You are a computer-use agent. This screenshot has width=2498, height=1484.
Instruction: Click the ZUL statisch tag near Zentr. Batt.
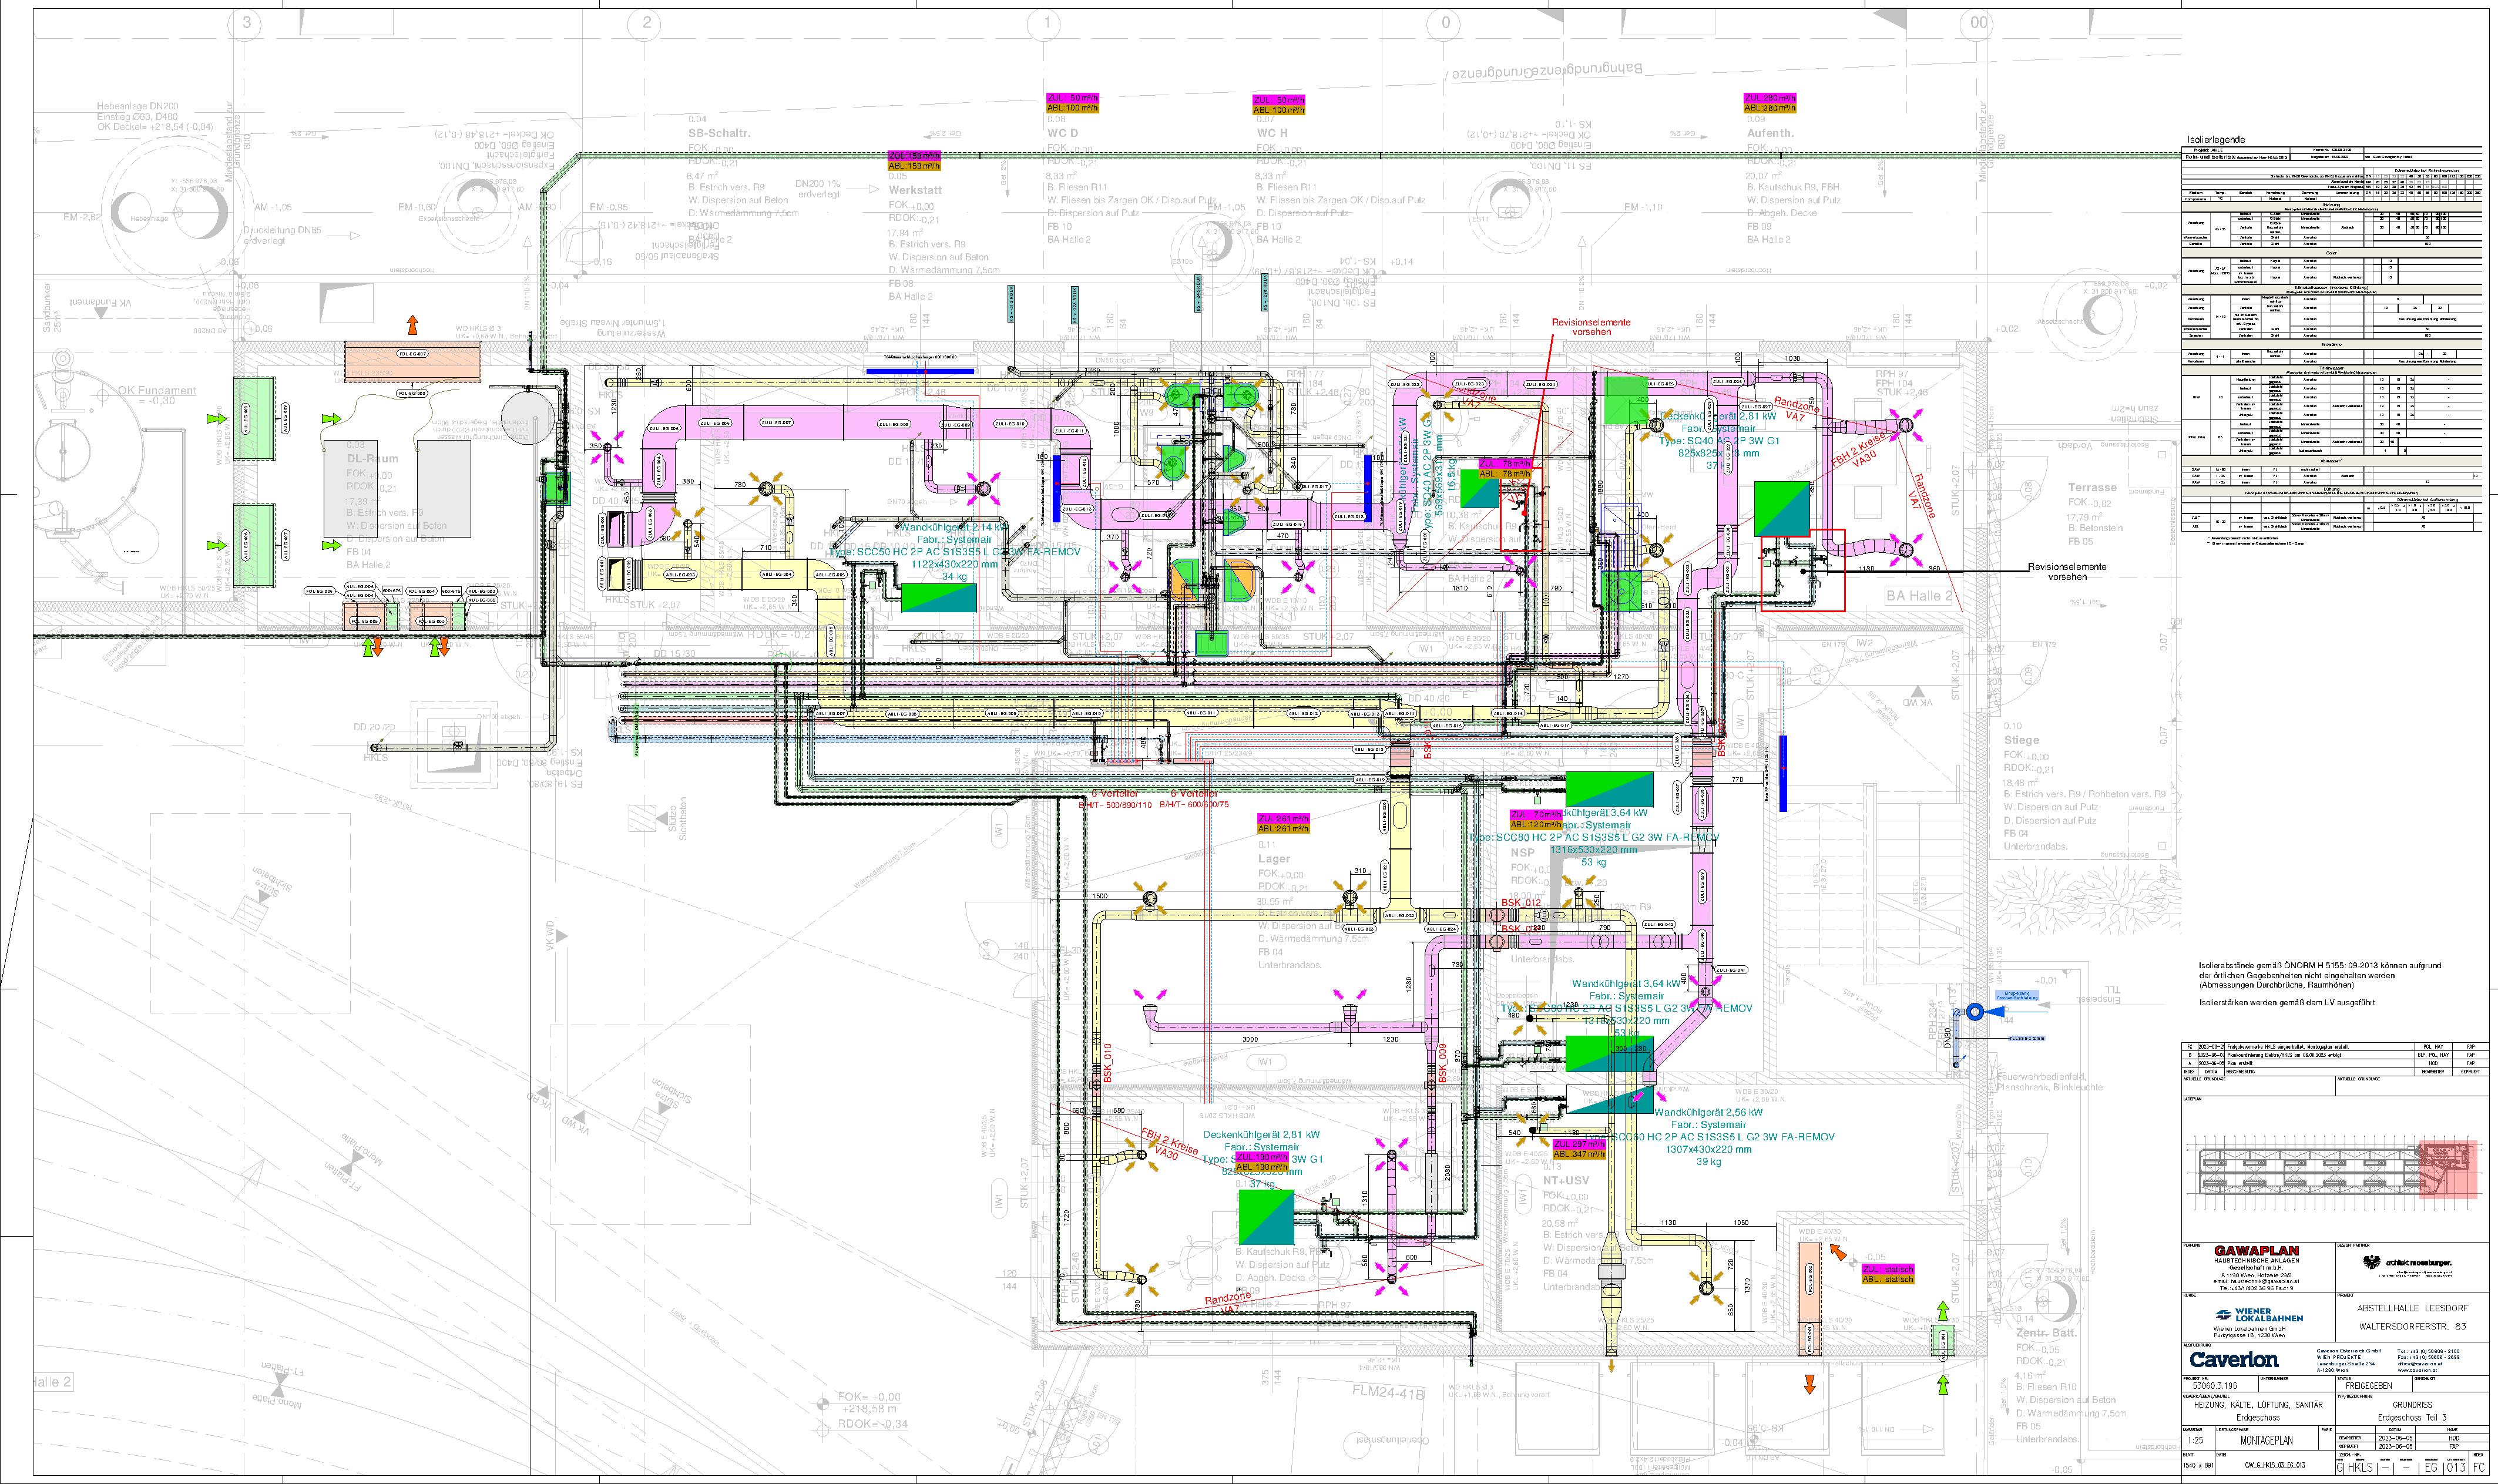pos(1887,1268)
